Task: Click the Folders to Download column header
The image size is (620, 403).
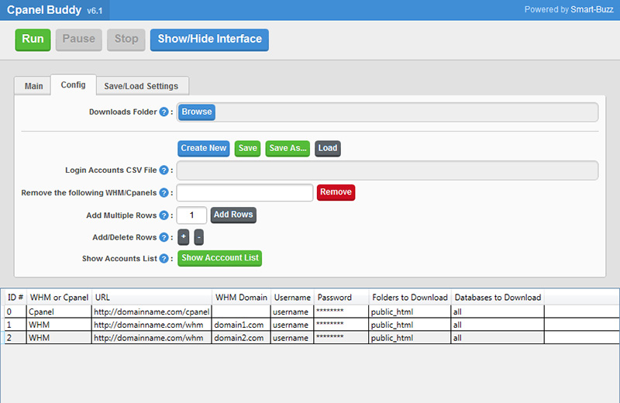Action: click(410, 298)
